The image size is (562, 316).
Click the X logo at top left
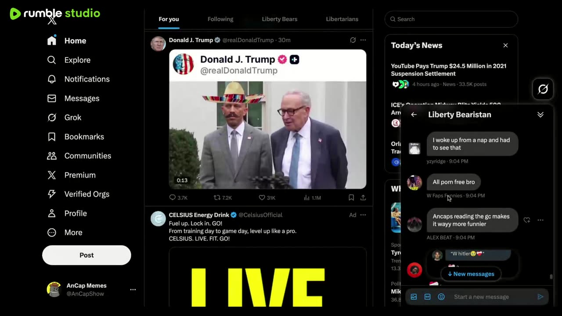(x=52, y=20)
